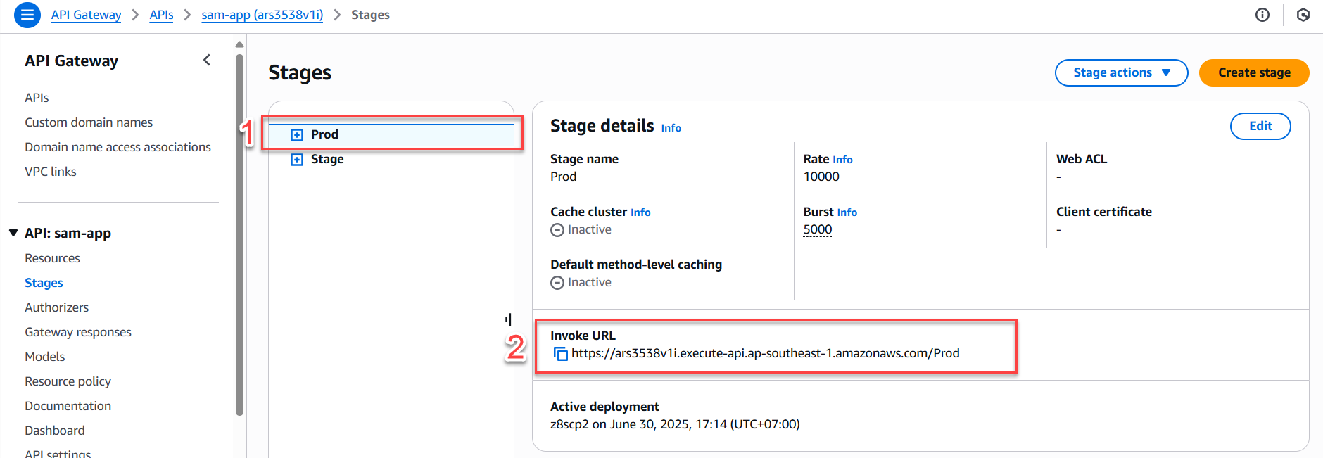
Task: Open Resource policy in sidebar
Action: pyautogui.click(x=68, y=381)
